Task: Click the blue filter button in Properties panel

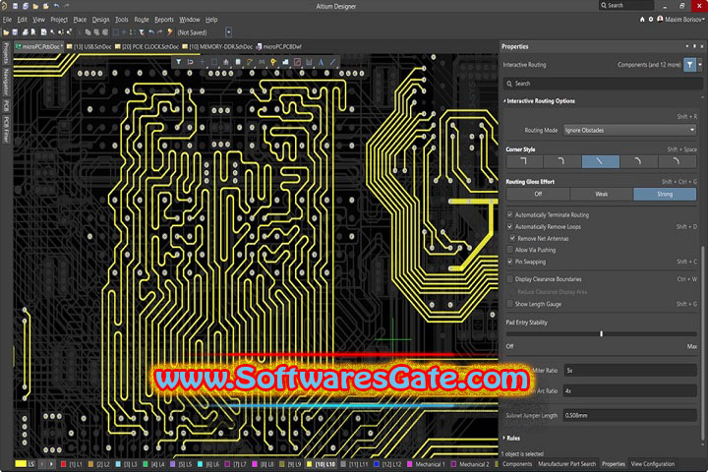Action: 689,65
